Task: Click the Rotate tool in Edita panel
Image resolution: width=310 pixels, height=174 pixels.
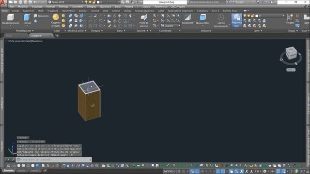Action: point(120,21)
